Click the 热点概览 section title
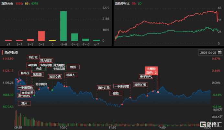Screen dimensions: 224x130 click(11, 52)
